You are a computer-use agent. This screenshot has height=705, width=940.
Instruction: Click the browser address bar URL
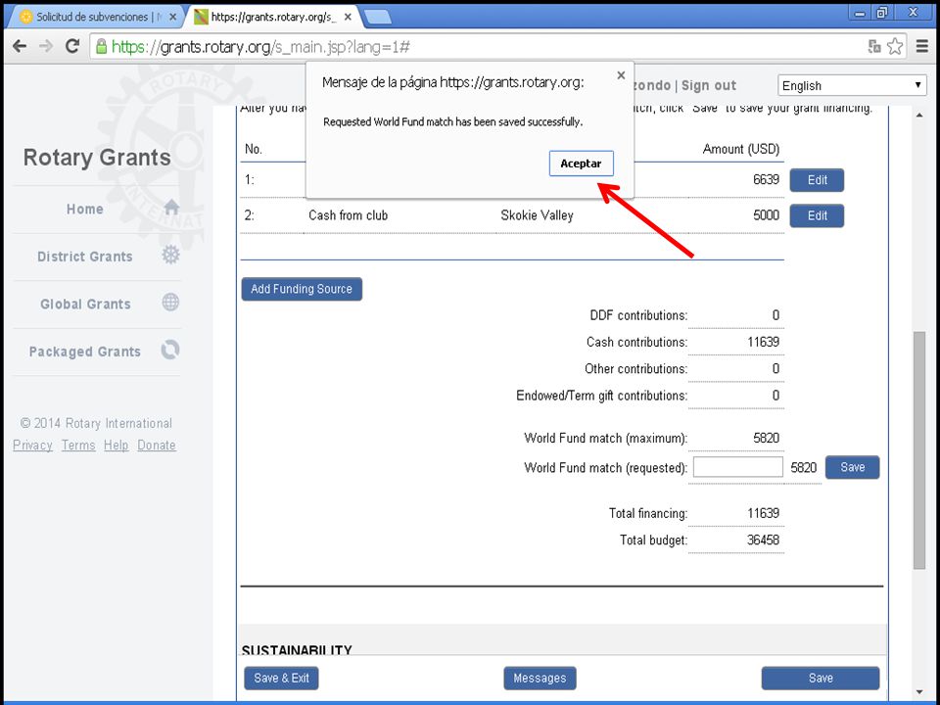[260, 47]
